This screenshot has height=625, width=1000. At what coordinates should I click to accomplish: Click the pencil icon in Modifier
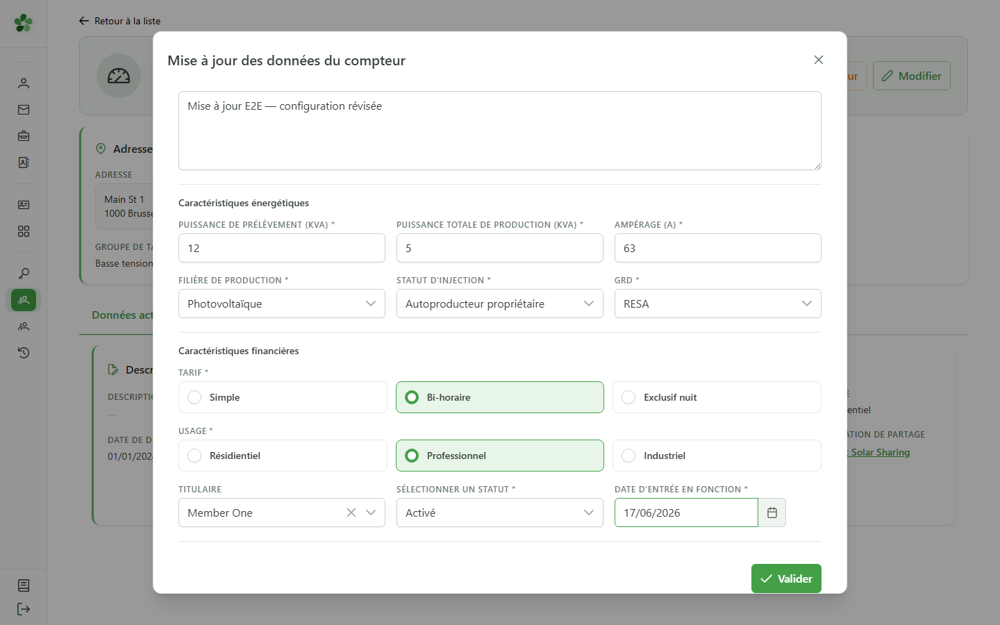pos(887,76)
